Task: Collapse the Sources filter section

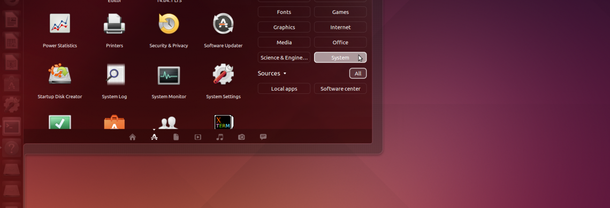Action: (x=272, y=74)
